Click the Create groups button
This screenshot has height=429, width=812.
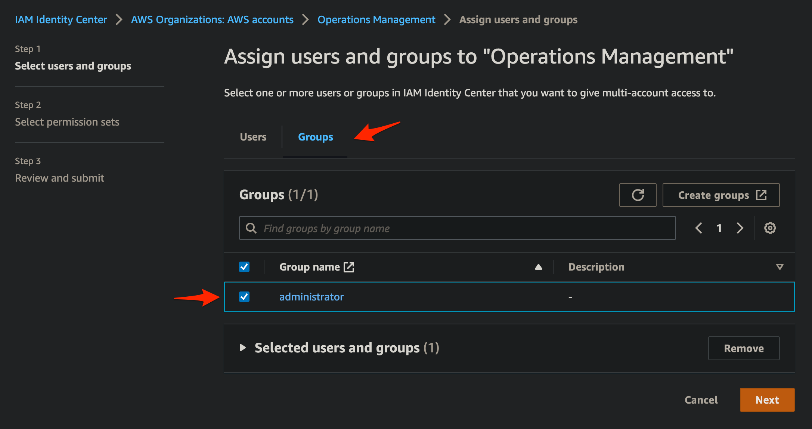tap(721, 195)
